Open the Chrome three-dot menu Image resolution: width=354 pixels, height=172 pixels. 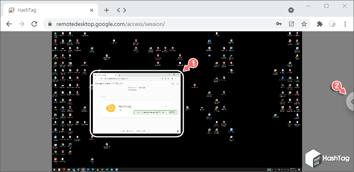click(345, 24)
